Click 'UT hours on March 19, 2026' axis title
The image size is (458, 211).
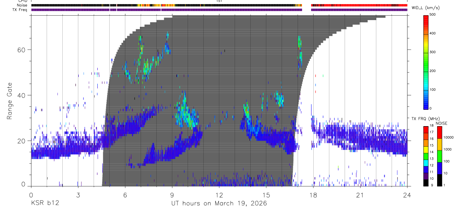219,203
